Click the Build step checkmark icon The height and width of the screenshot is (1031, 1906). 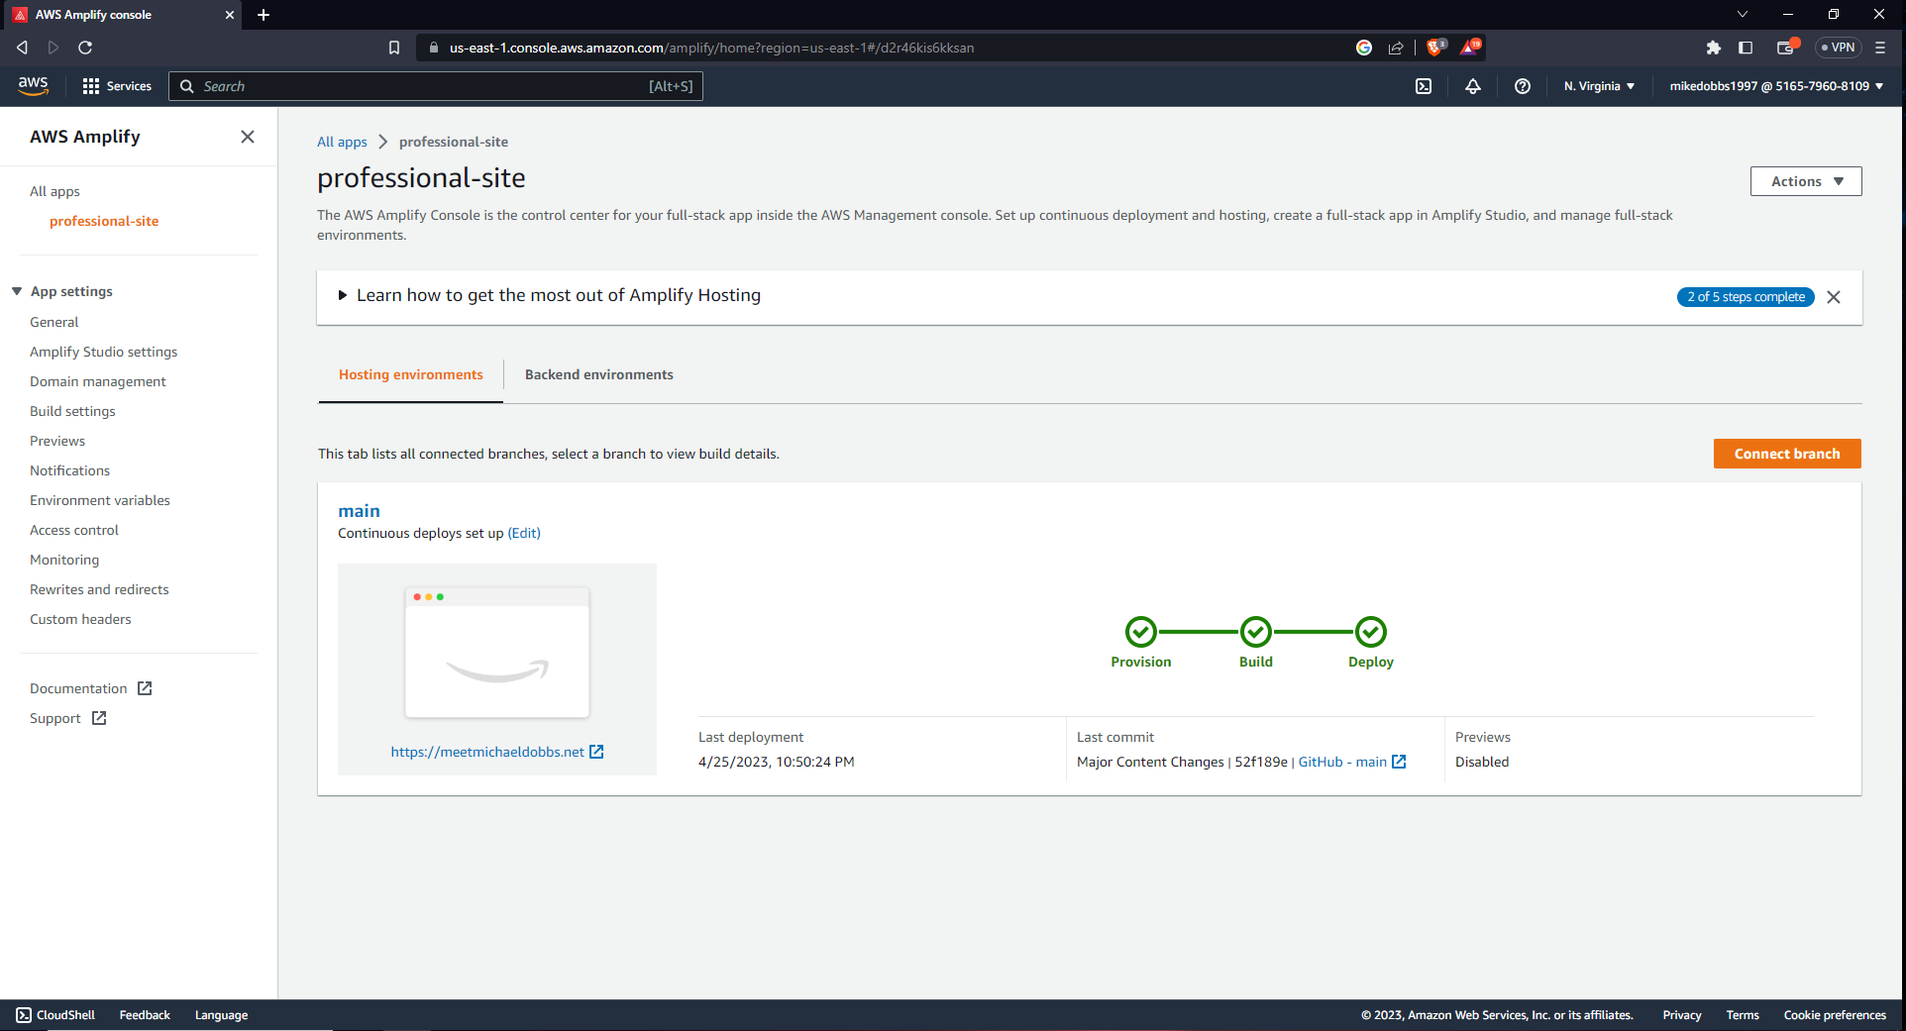(x=1256, y=631)
